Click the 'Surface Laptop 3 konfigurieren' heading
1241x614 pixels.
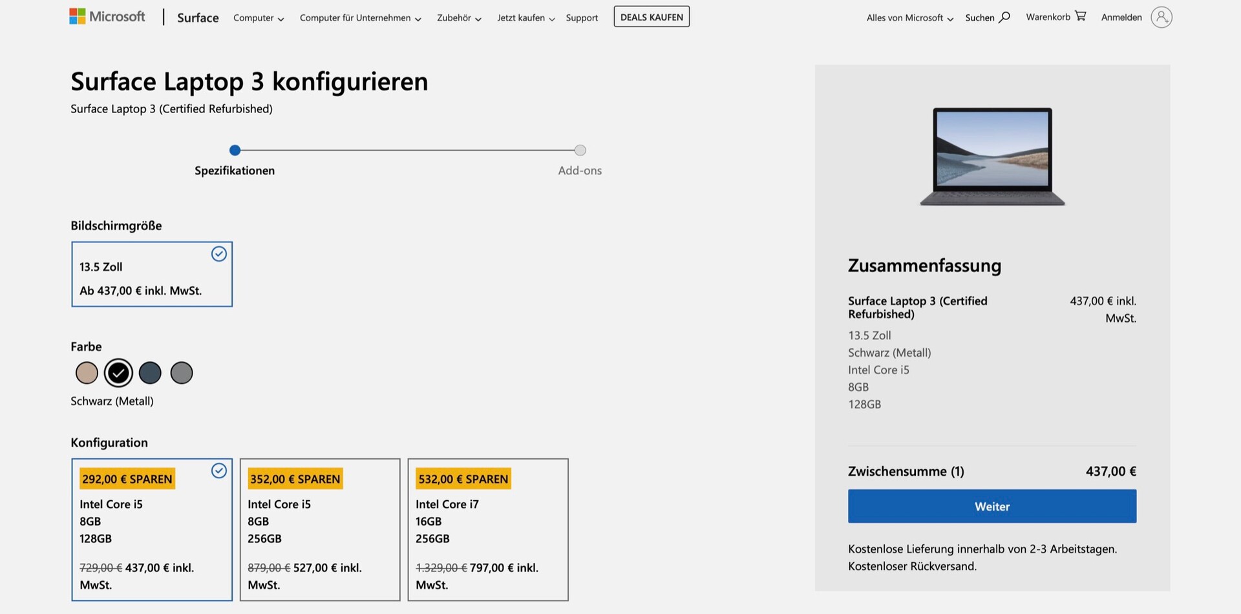click(249, 81)
